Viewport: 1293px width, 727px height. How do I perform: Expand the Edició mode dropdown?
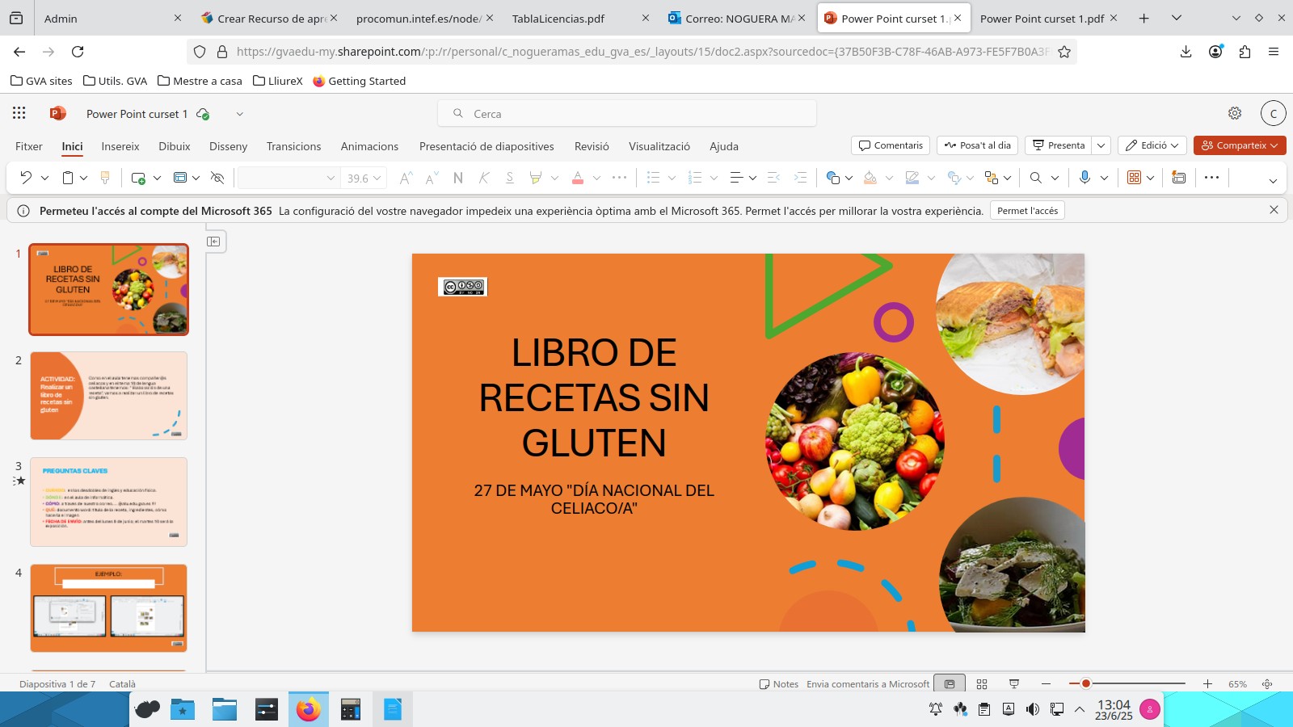1152,145
